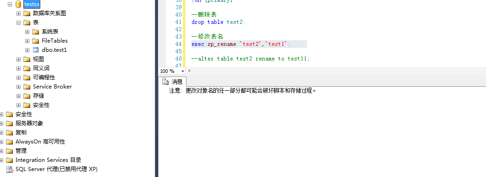Select the 系统表 tree item
This screenshot has width=486, height=177.
pos(50,32)
